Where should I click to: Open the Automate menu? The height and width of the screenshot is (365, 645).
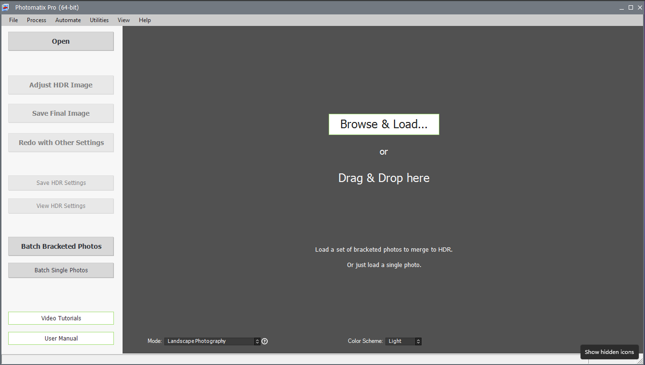(x=68, y=20)
